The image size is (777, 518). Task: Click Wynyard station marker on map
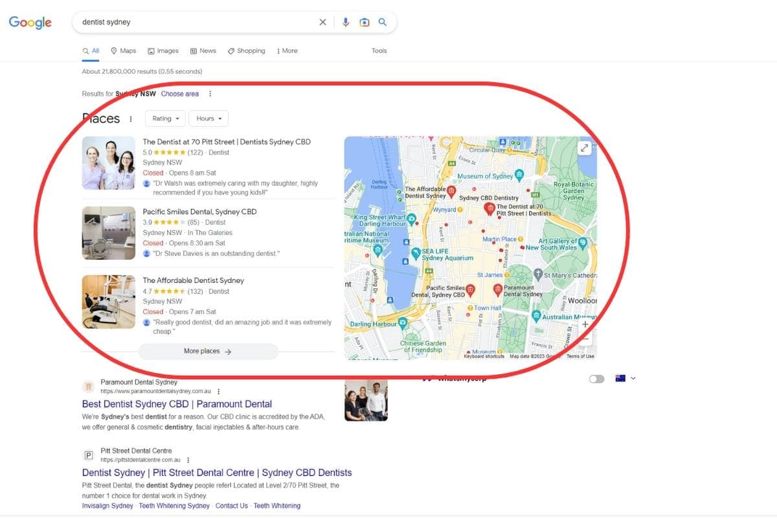(x=460, y=210)
